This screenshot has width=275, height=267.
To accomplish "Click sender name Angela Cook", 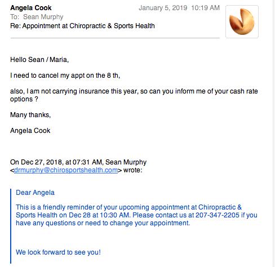I will tap(31, 8).
